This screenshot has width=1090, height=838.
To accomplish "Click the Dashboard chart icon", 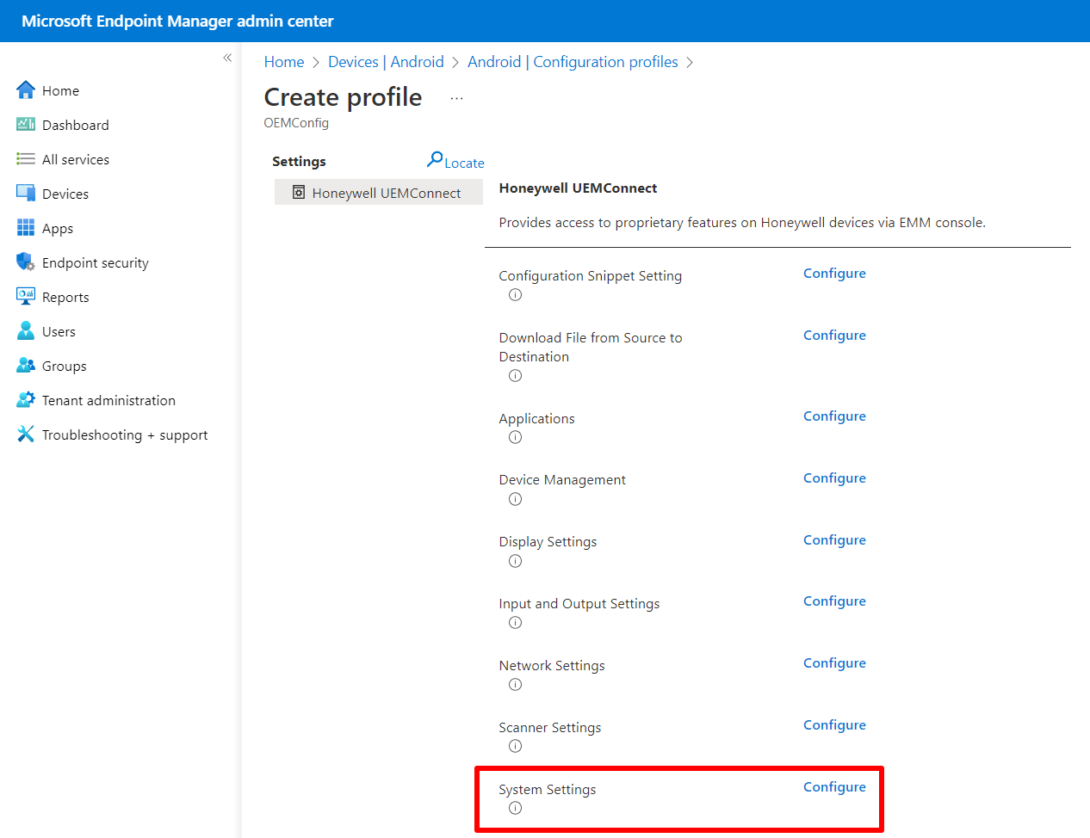I will pos(26,125).
